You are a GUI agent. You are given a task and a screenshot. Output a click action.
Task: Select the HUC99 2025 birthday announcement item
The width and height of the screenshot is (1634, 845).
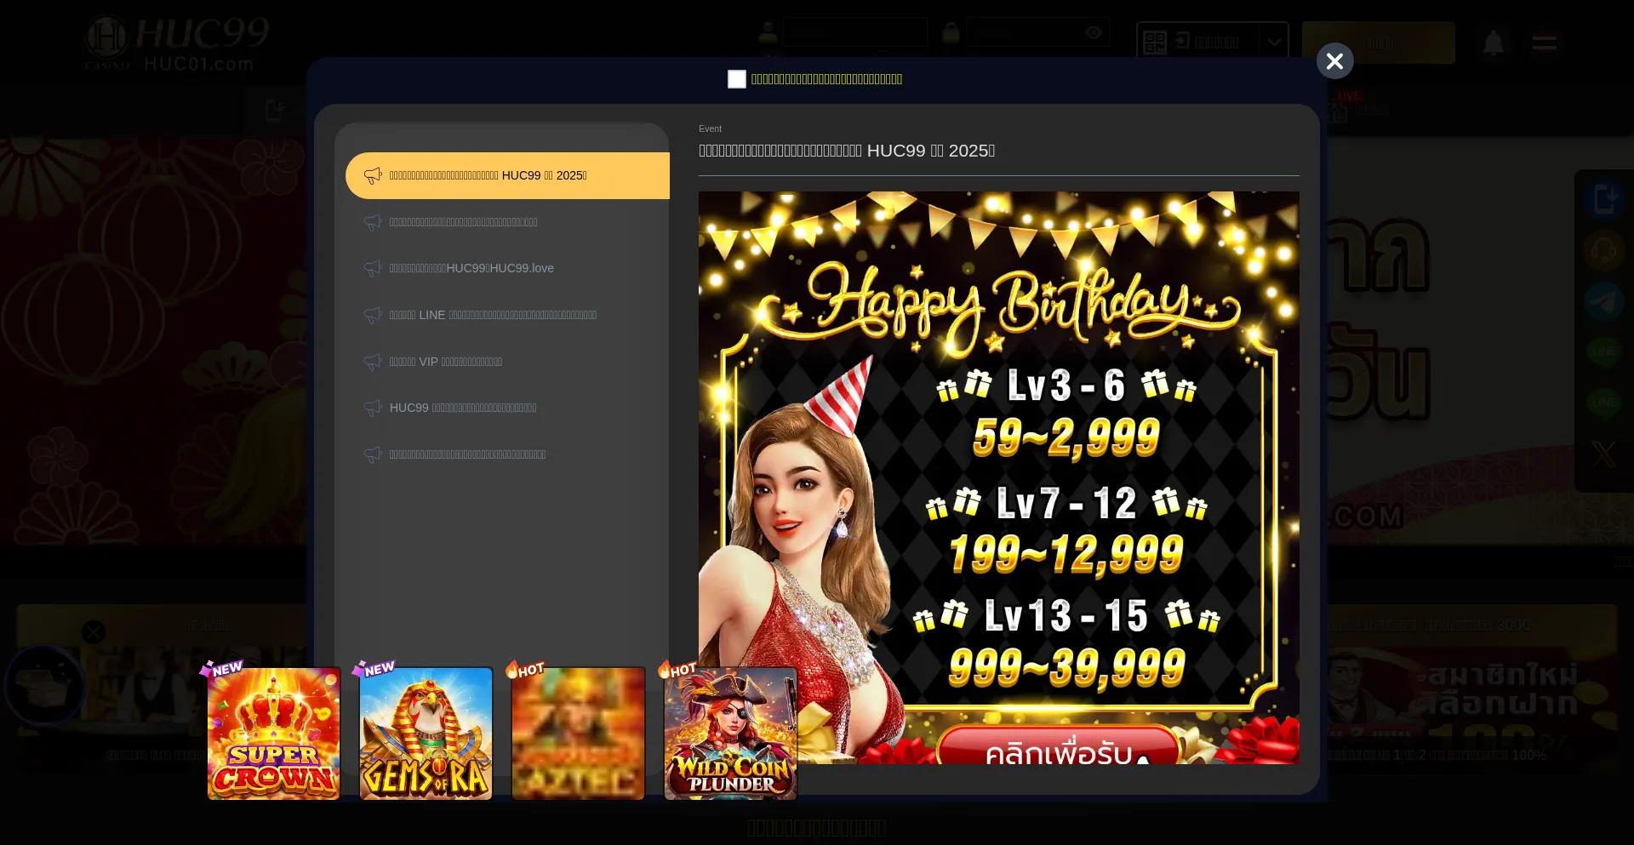click(507, 175)
